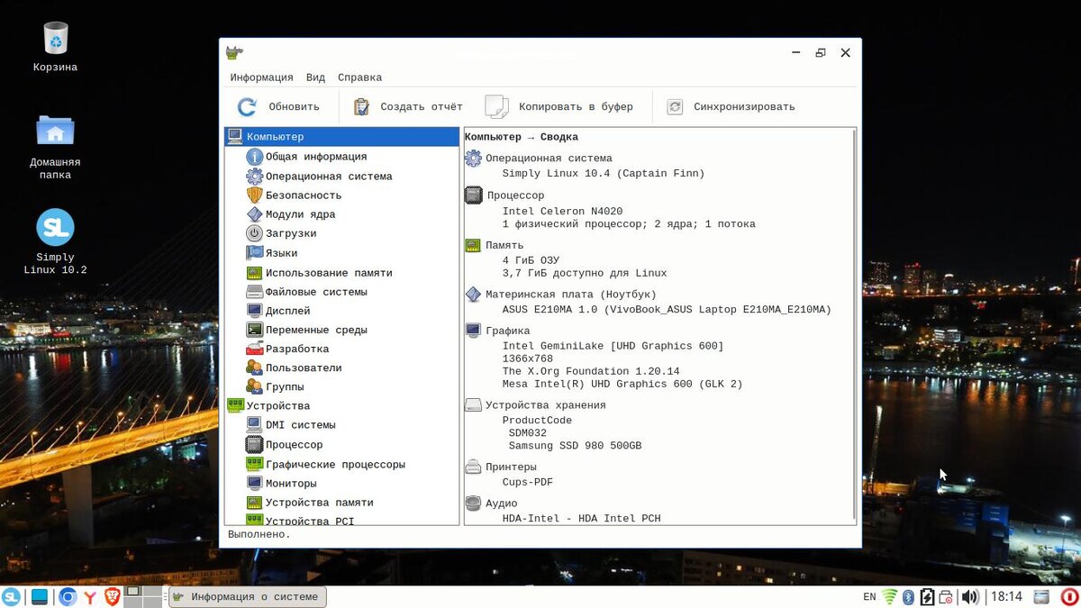Click the Создать отчёт clipboard icon
Screen dimensions: 1081x608
[361, 107]
